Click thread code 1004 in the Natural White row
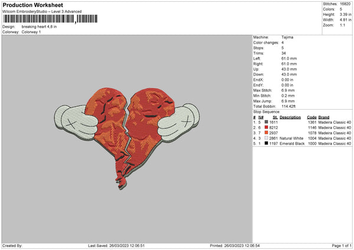The height and width of the screenshot is (250, 354). tap(312, 139)
